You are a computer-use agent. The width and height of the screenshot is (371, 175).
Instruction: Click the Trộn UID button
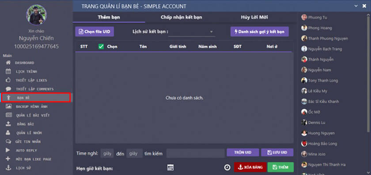[x=243, y=152]
